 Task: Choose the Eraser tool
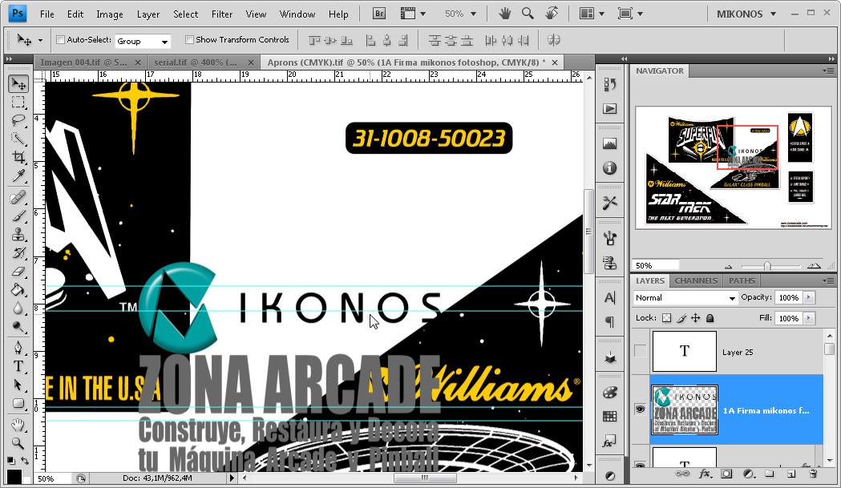(x=18, y=272)
